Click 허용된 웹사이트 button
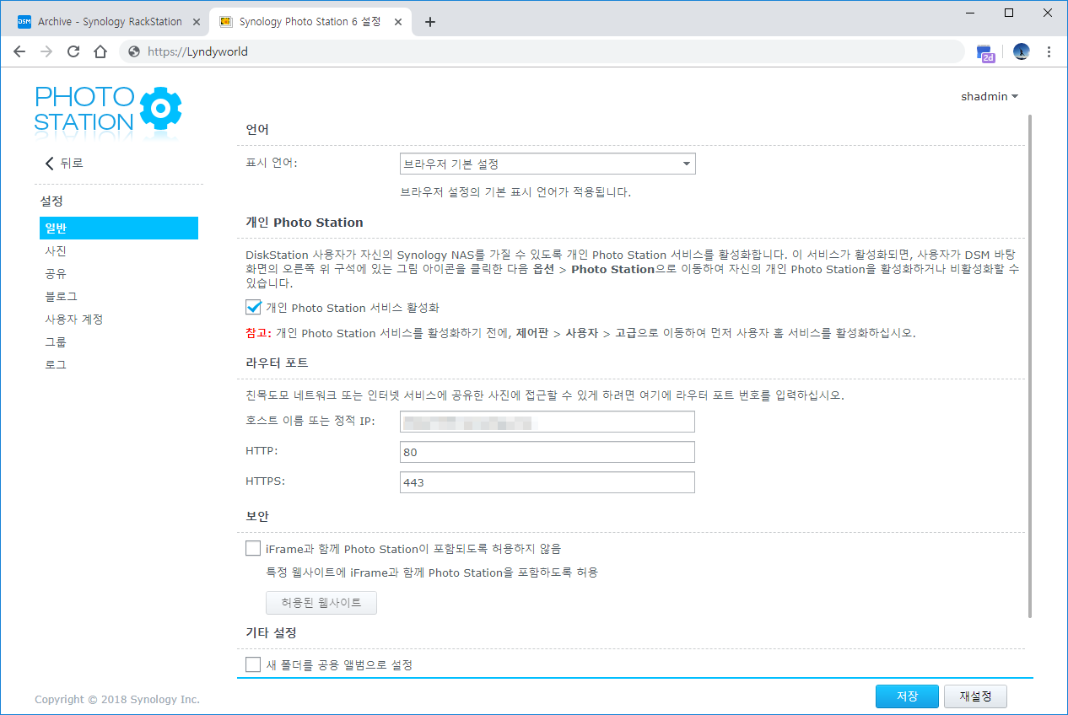1068x715 pixels. tap(321, 603)
